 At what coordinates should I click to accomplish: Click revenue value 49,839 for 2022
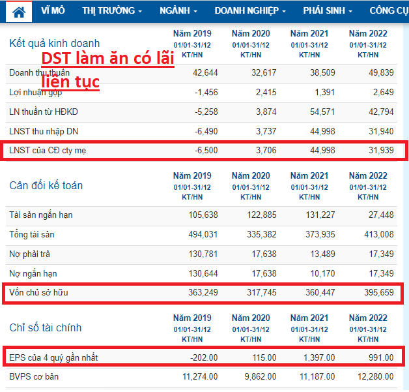(381, 72)
